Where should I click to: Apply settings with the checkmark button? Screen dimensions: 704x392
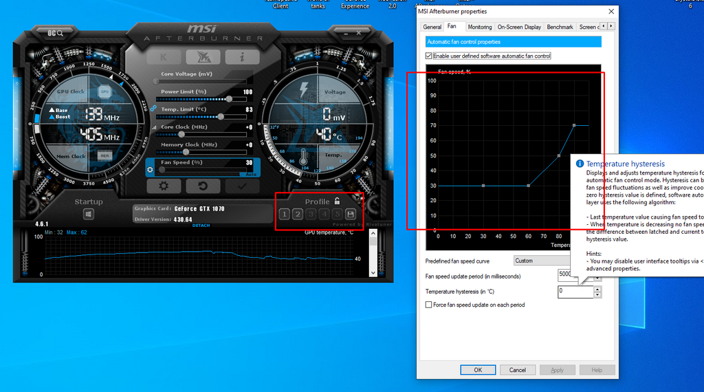[x=243, y=186]
